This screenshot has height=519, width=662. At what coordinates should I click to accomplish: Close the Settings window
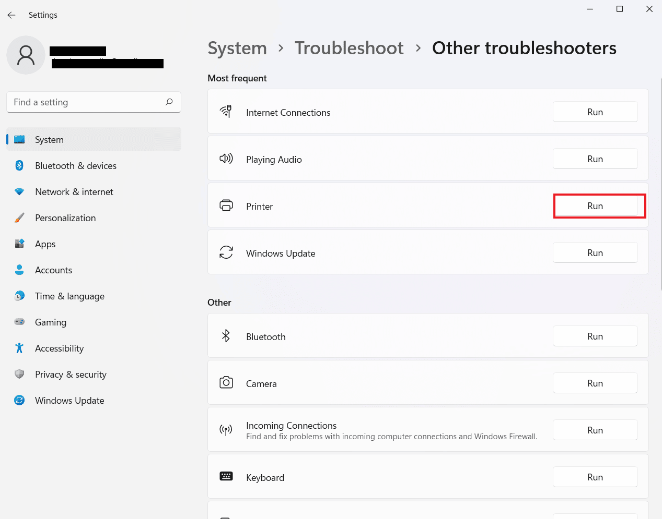(x=649, y=9)
